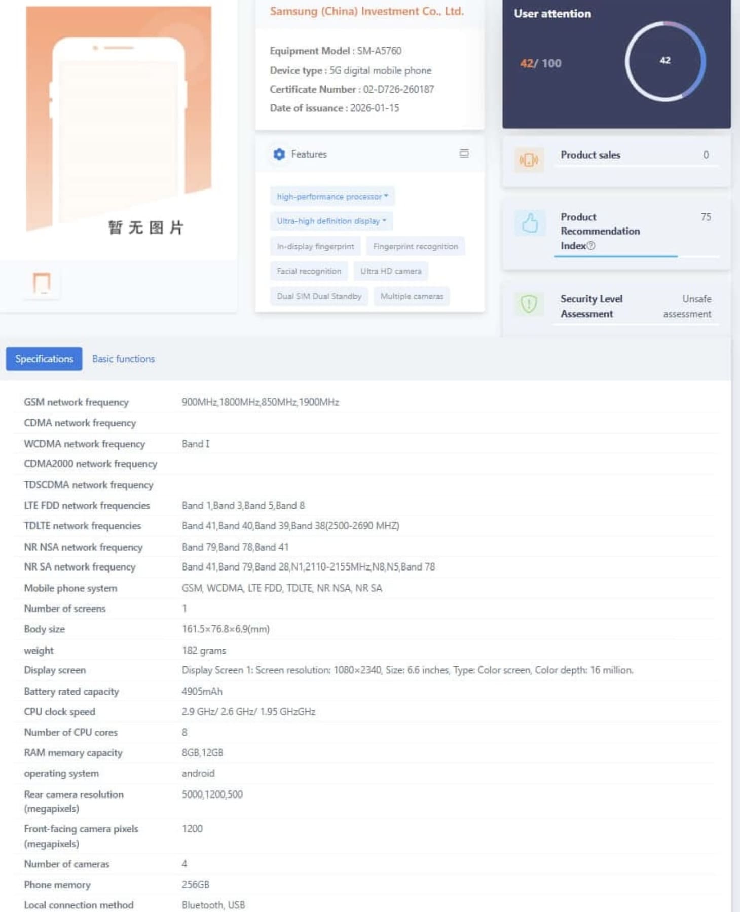The width and height of the screenshot is (740, 912).
Task: Switch to the Basic functions tab
Action: 123,359
